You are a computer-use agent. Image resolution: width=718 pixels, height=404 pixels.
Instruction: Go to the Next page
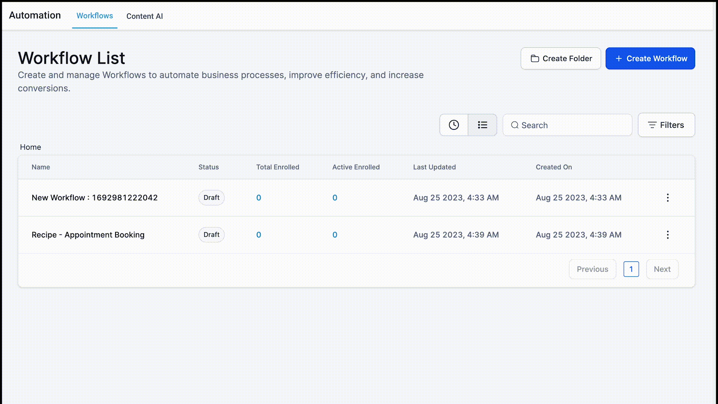(x=662, y=269)
